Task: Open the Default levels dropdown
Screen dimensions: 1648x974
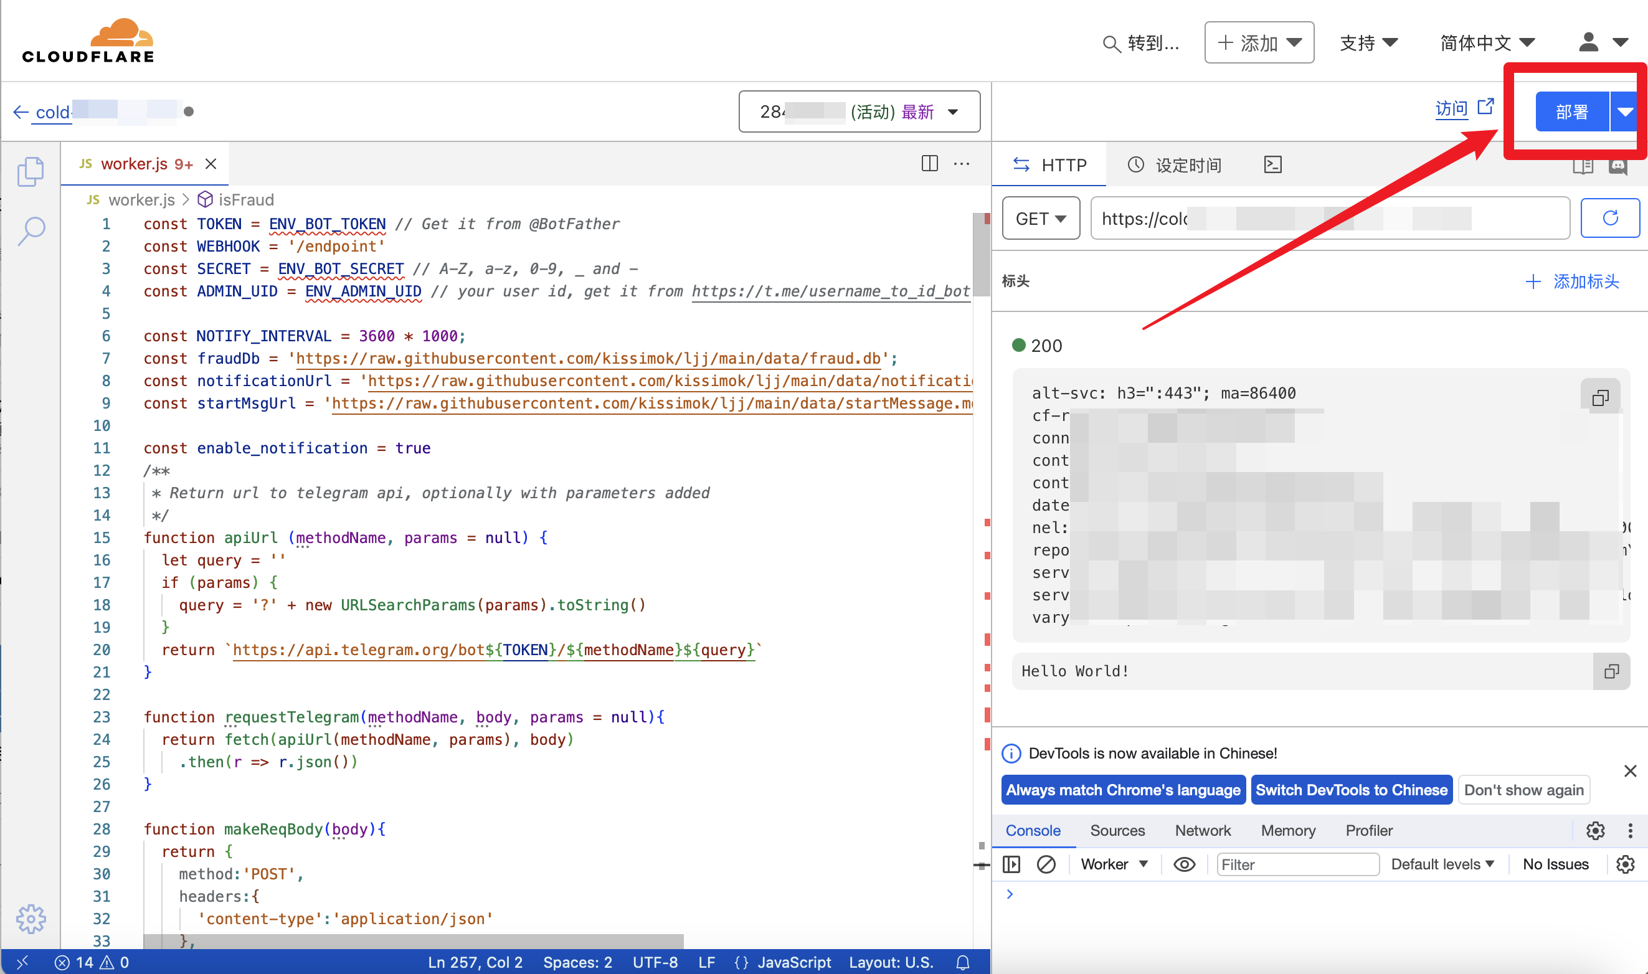Action: 1442,864
